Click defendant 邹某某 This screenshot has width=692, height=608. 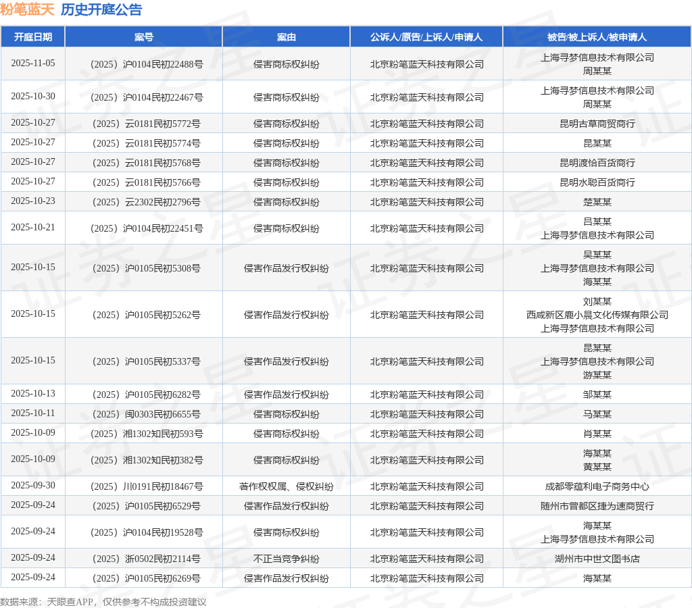[x=597, y=395]
